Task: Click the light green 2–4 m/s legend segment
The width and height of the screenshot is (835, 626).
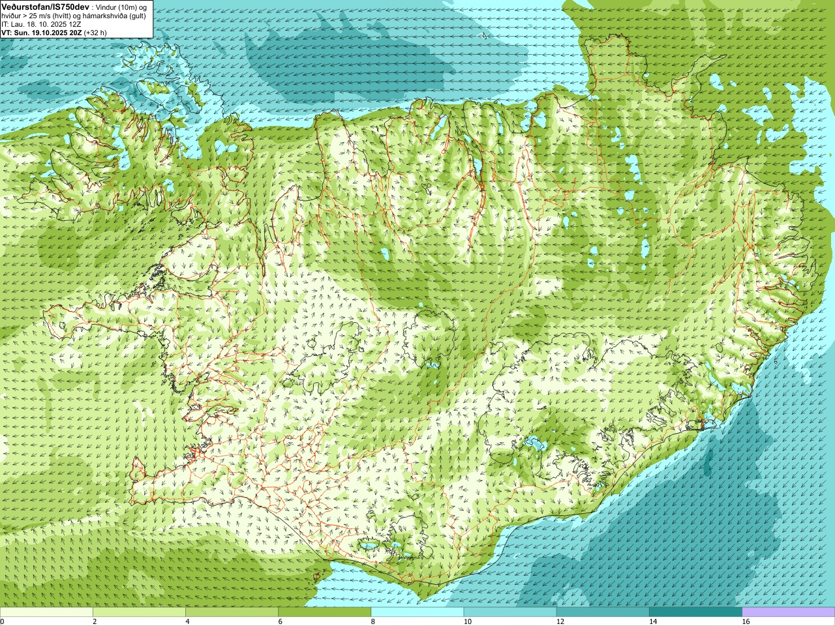Action: [139, 612]
